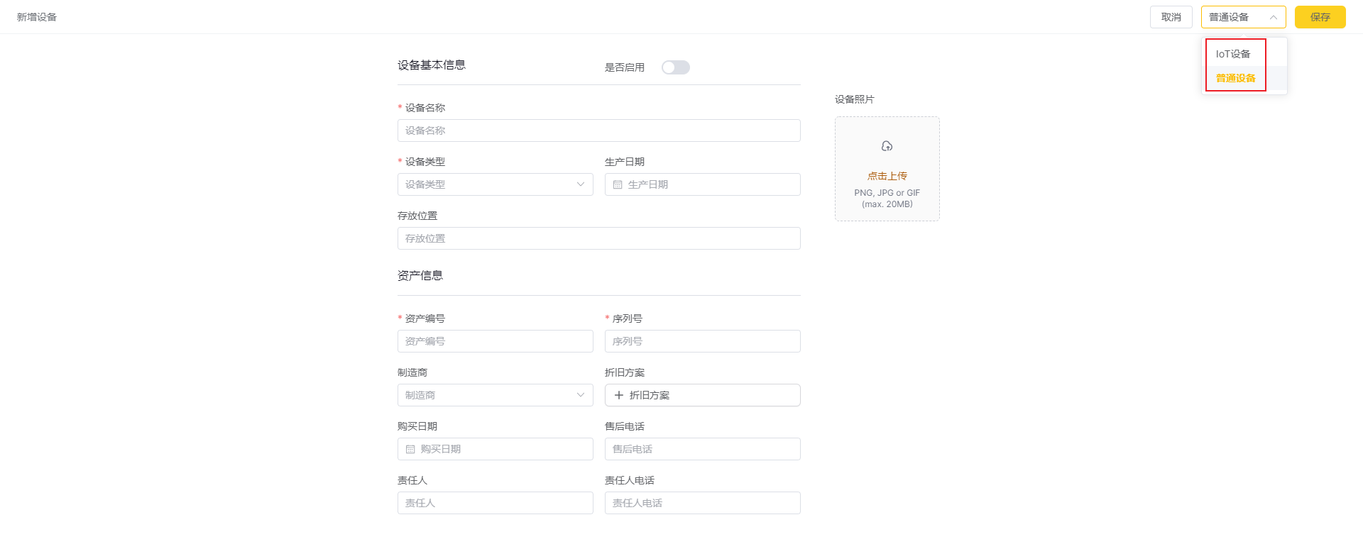Click the 设备基本信息 section heading
Screen dimensions: 1363x549
[432, 65]
